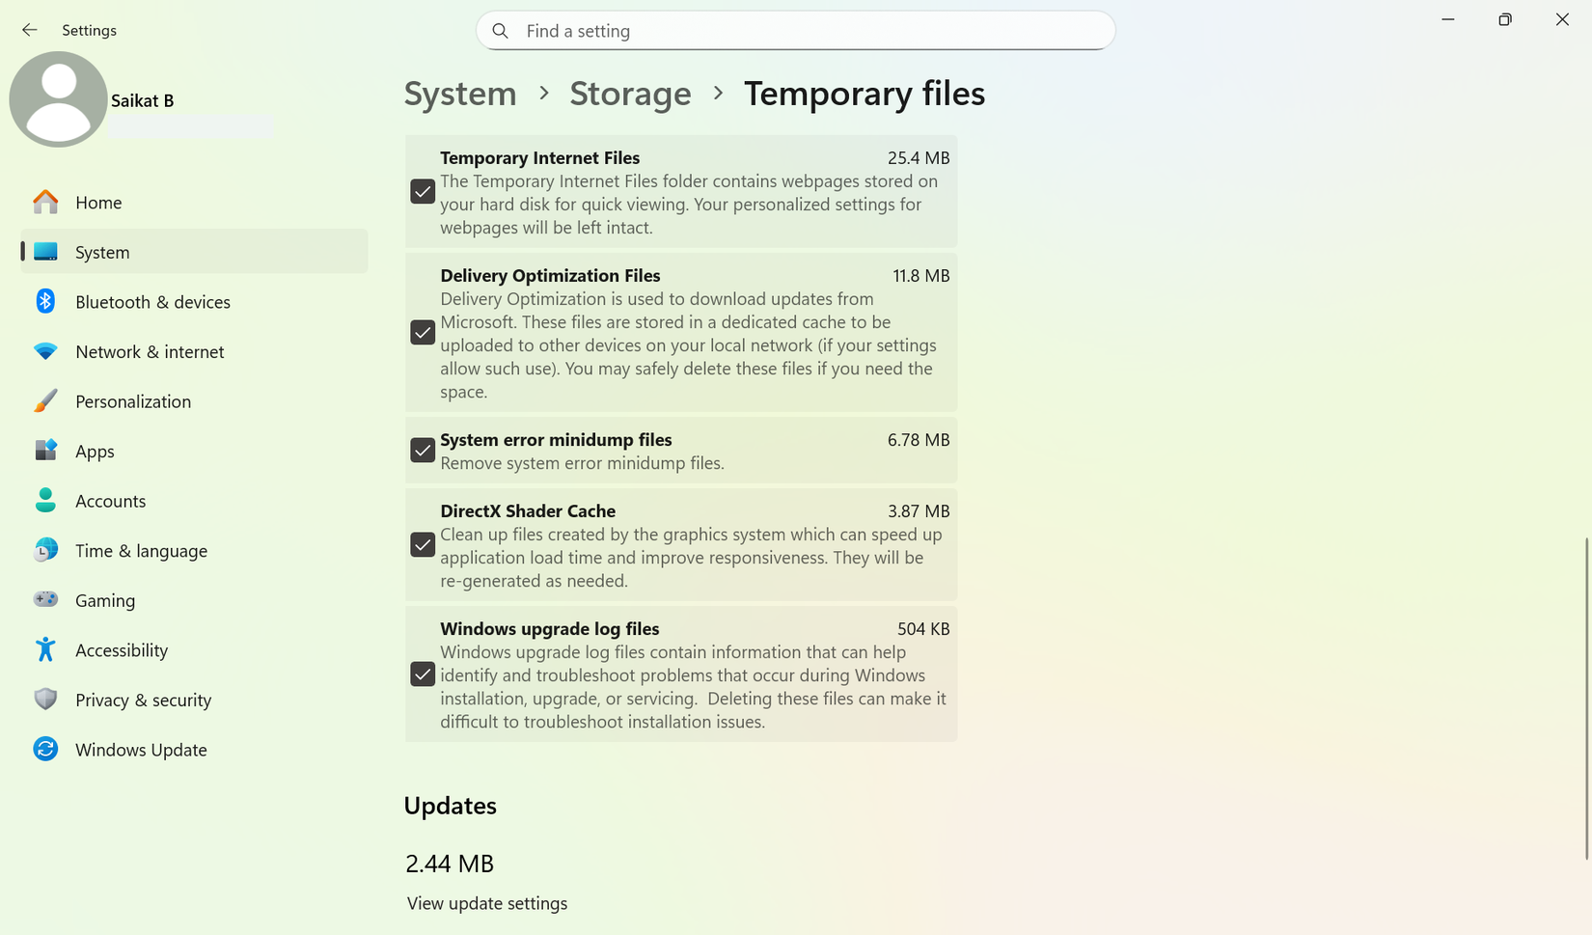Minimize the Settings window
The height and width of the screenshot is (935, 1592).
click(1448, 19)
